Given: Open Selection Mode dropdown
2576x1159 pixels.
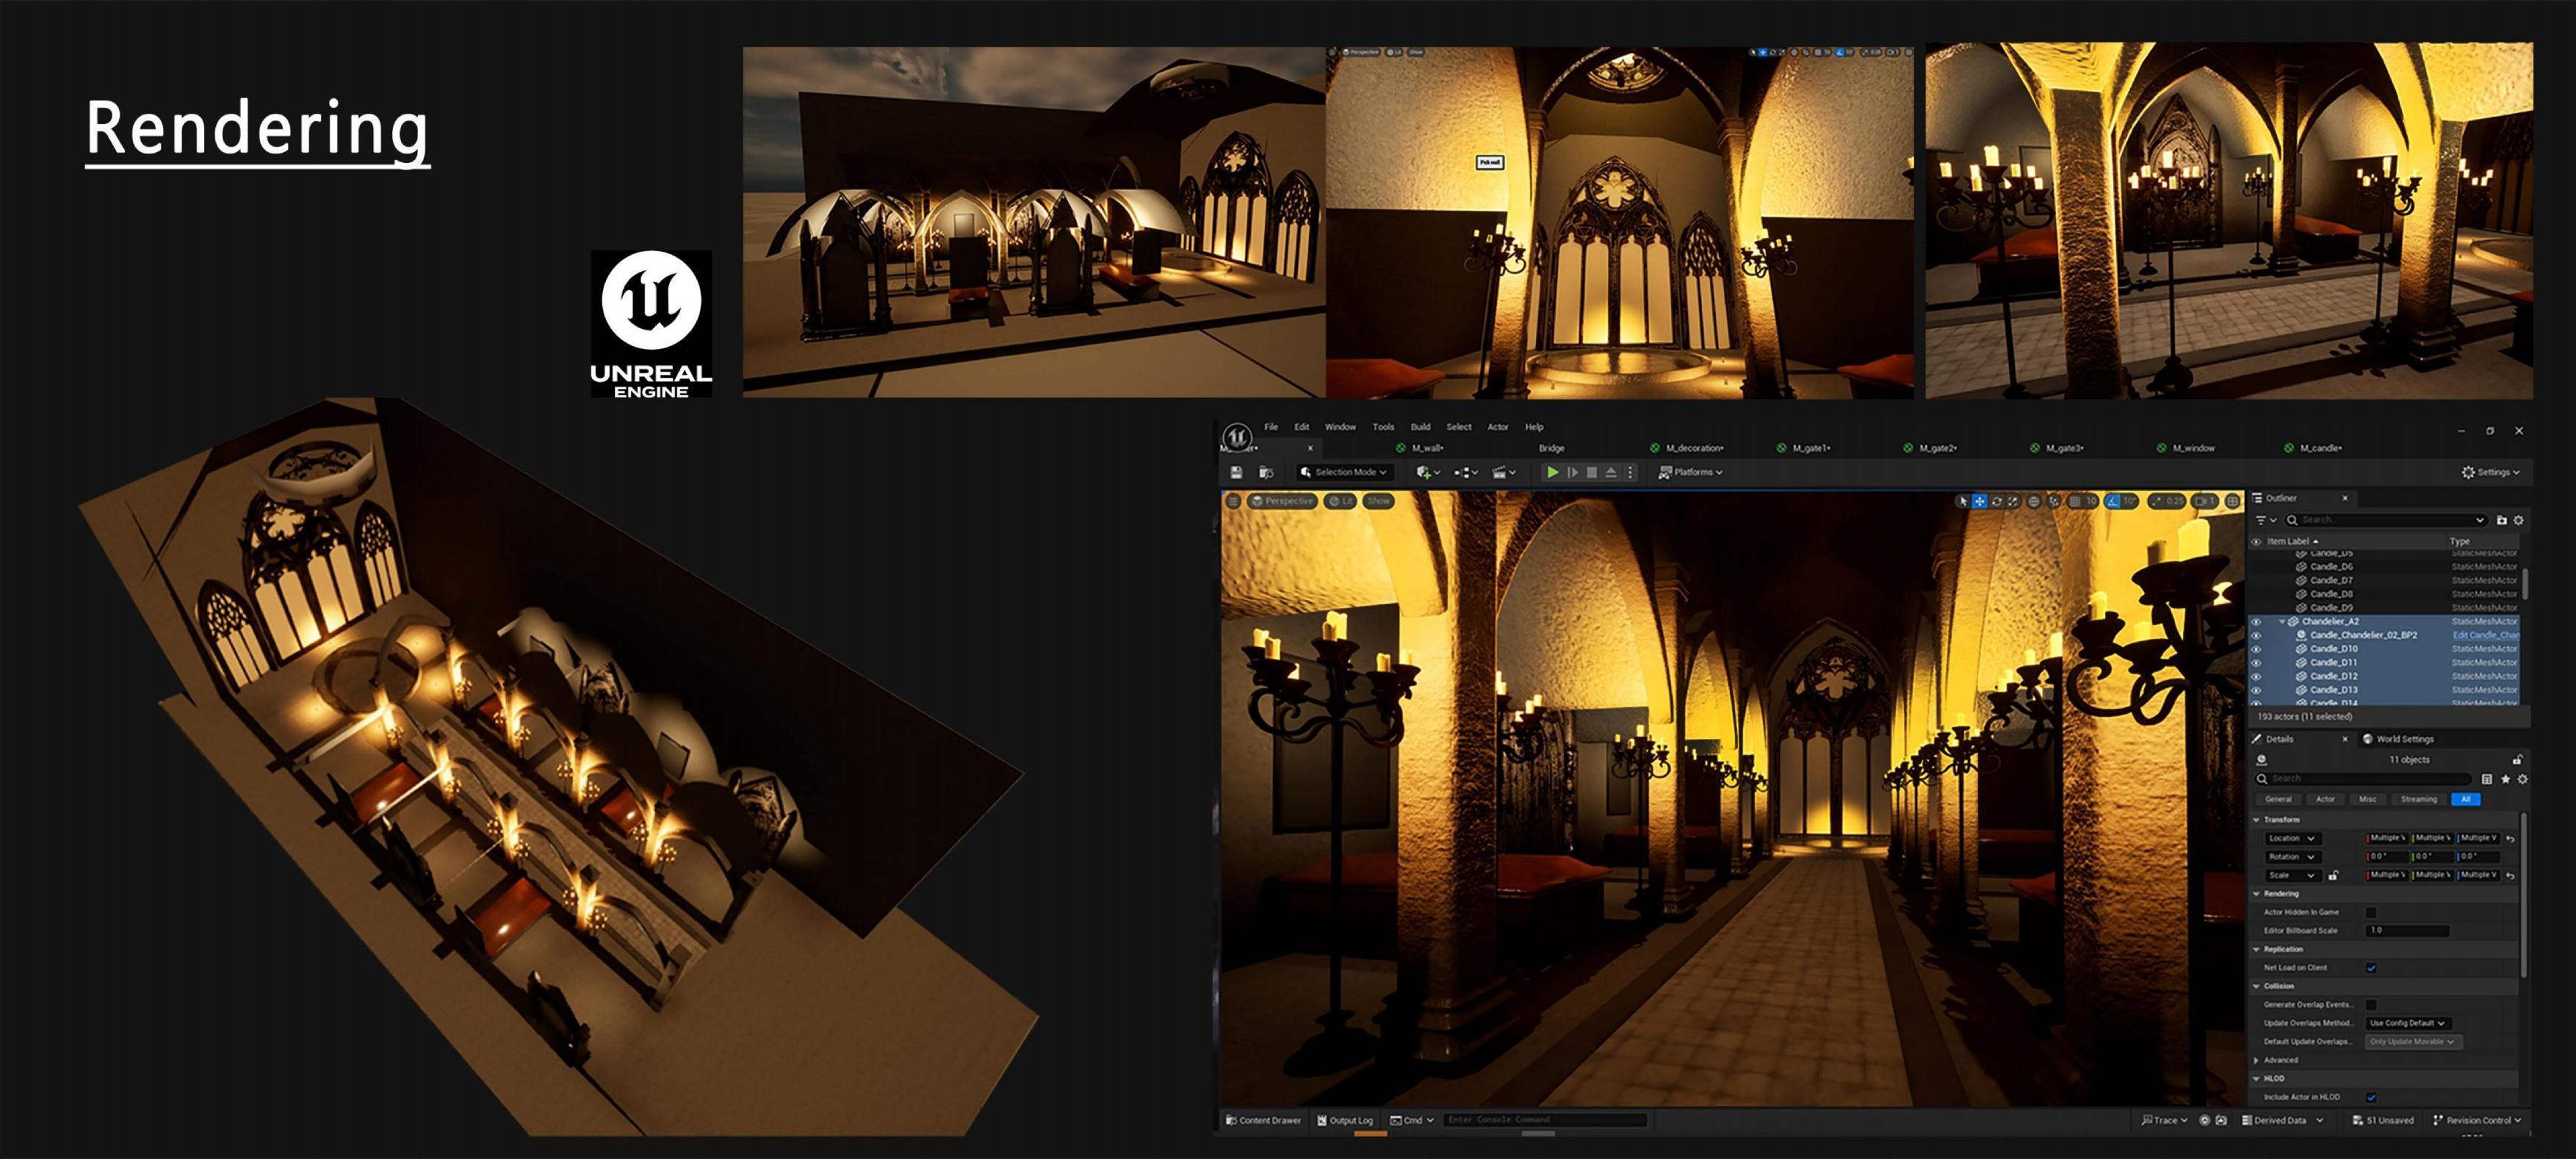Looking at the screenshot, I should (x=1347, y=472).
